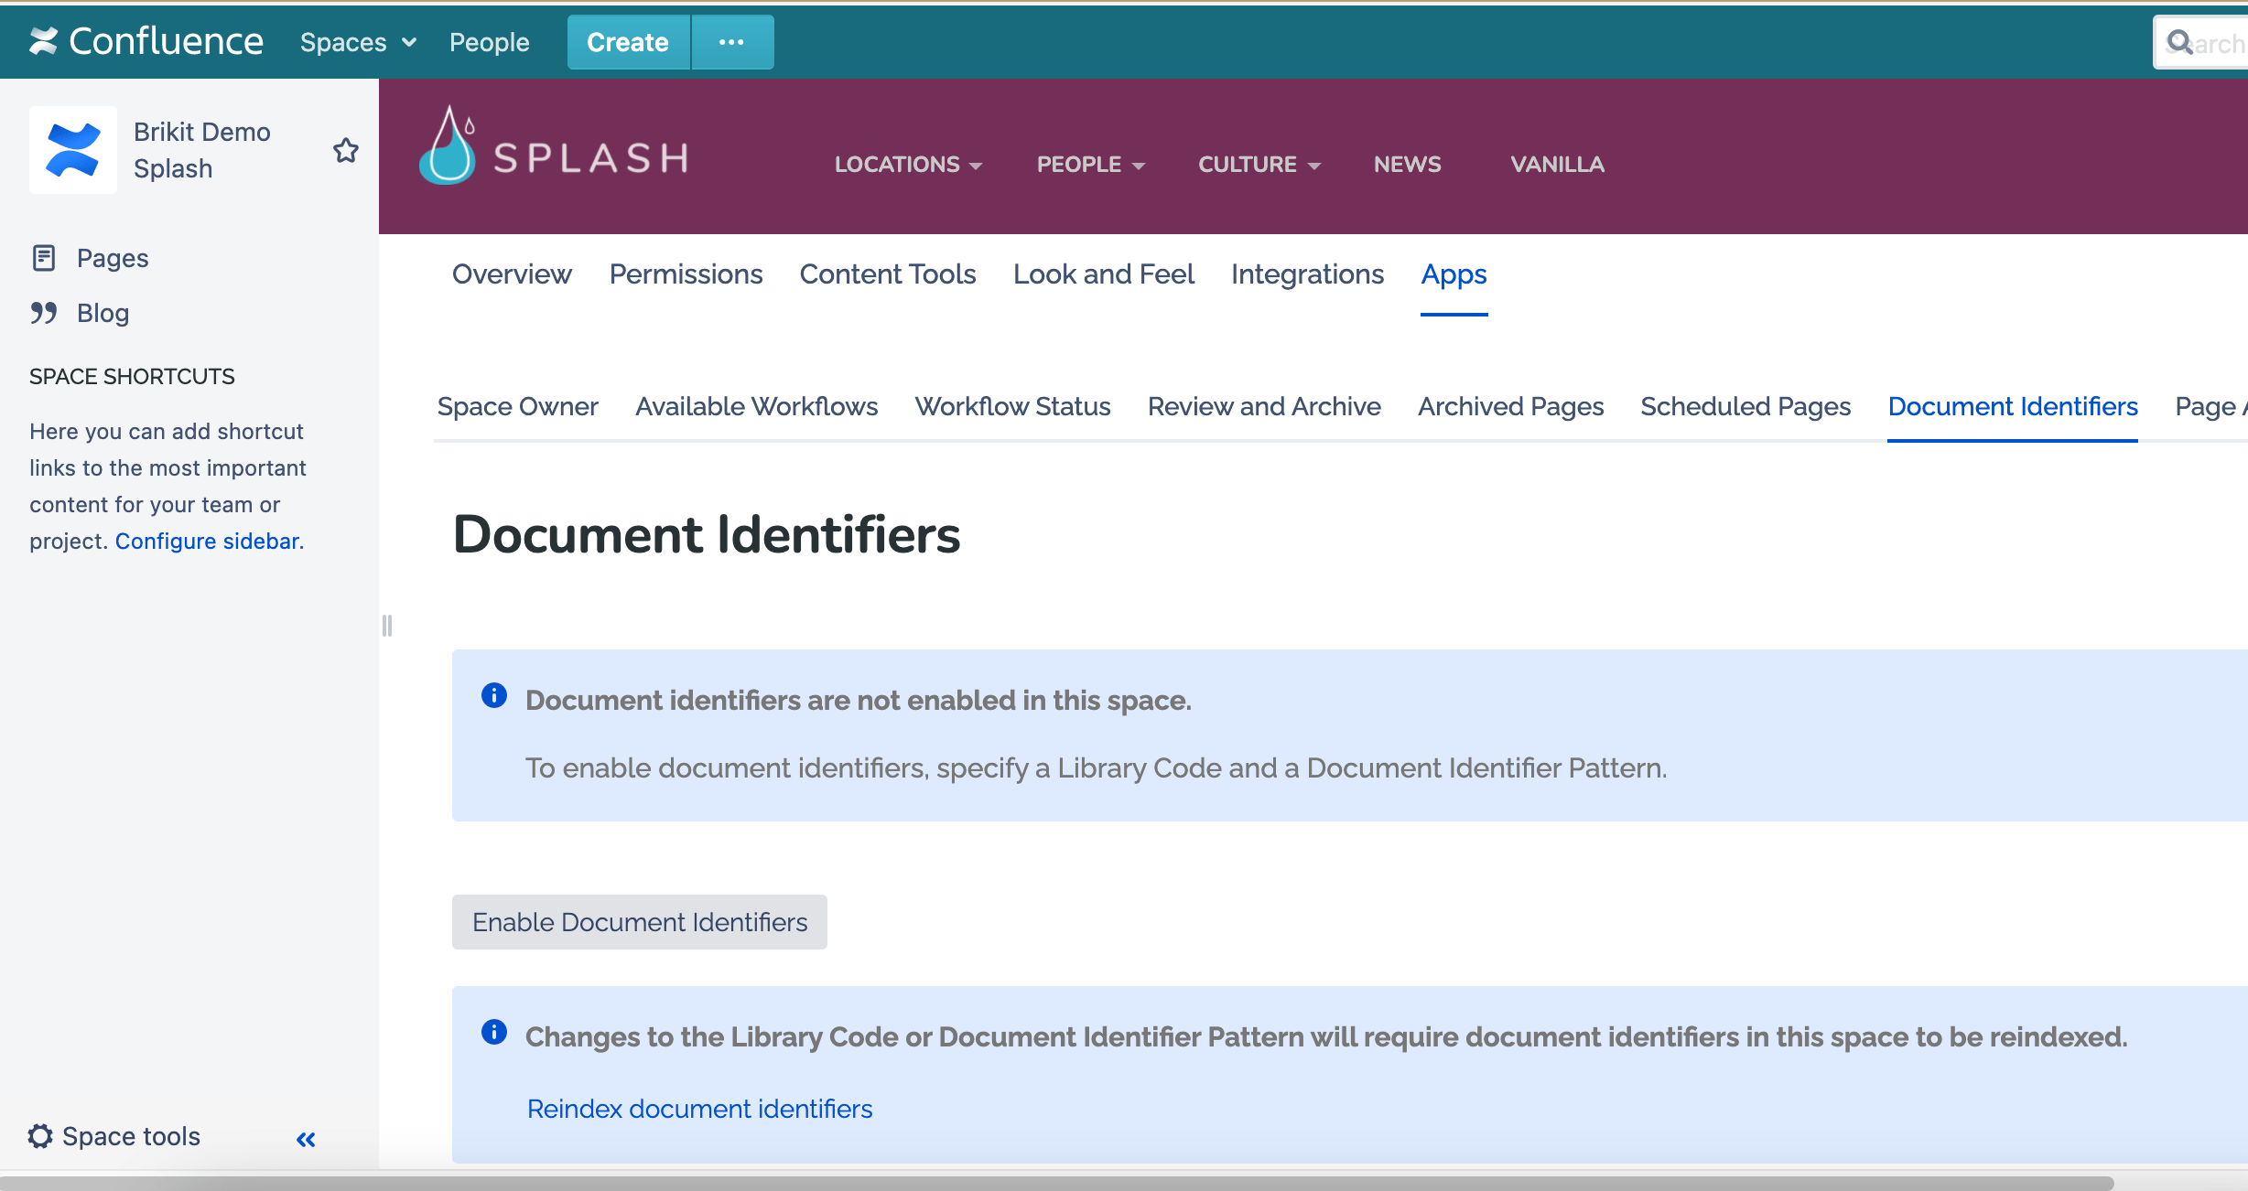Click the SPACE SHORTCUTS heading

click(132, 376)
